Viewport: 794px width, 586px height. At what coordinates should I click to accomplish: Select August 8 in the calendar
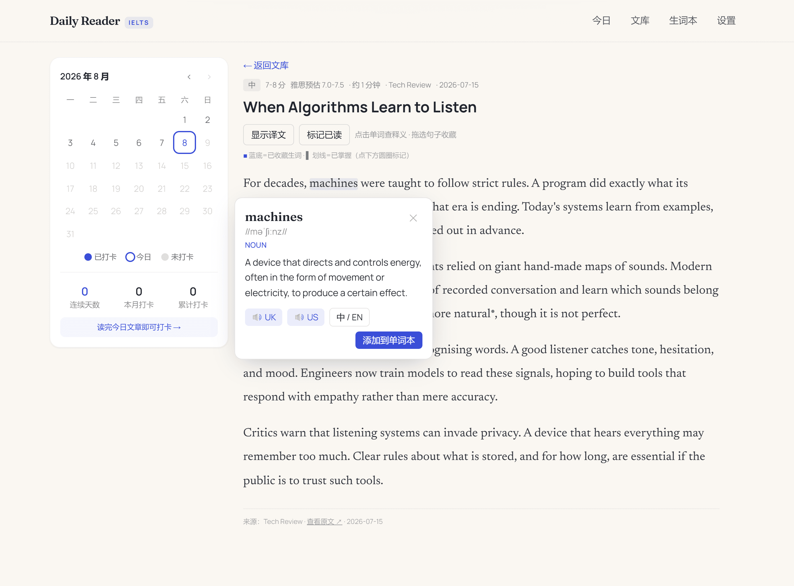click(184, 142)
